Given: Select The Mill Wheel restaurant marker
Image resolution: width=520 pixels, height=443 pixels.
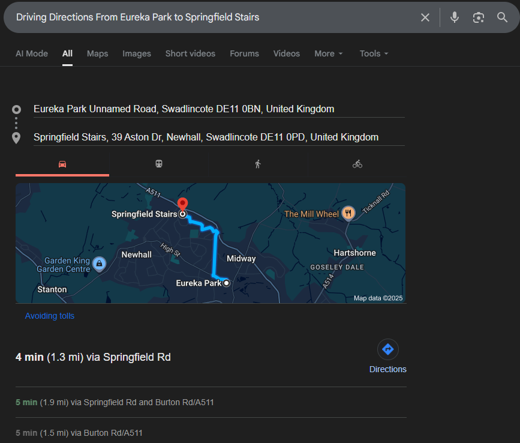Looking at the screenshot, I should coord(348,213).
